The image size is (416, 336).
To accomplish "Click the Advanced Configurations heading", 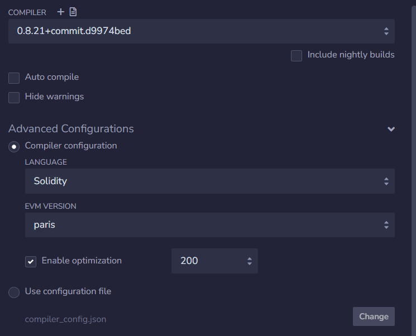I will 71,129.
